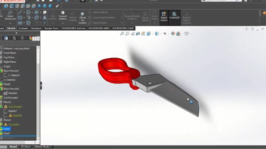Select the Cut-Sweep4 warning feature
Viewport: 266px width, 149px height.
pos(15,107)
